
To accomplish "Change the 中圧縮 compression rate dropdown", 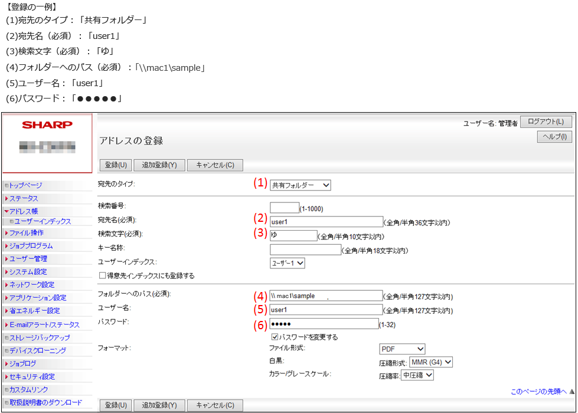I will [x=417, y=375].
